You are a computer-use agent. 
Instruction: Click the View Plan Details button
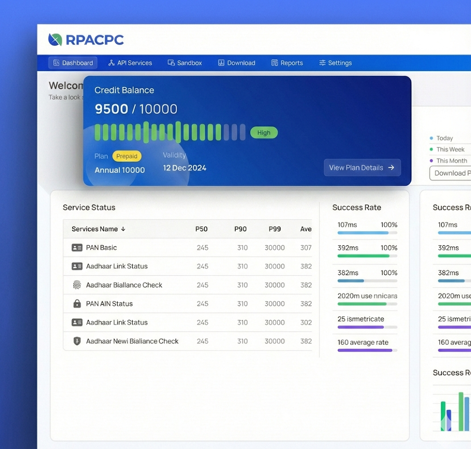click(362, 168)
